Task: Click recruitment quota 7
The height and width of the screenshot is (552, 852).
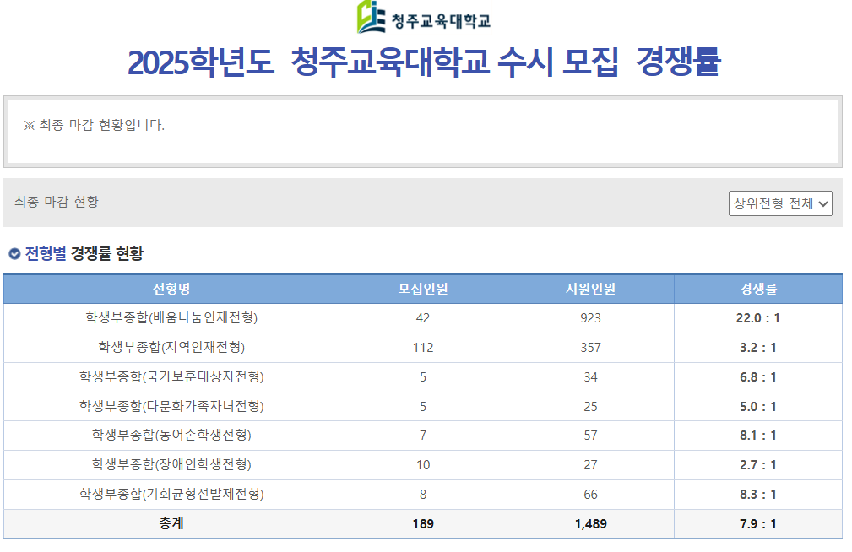Action: click(423, 436)
